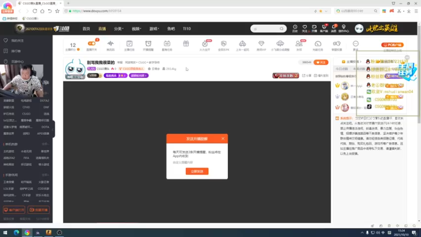
Task: Click the 分享 share link
Action: 307,76
